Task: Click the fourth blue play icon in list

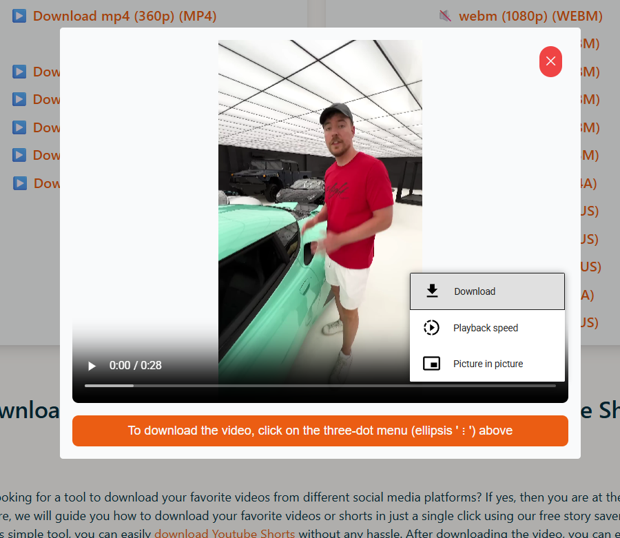Action: point(19,127)
